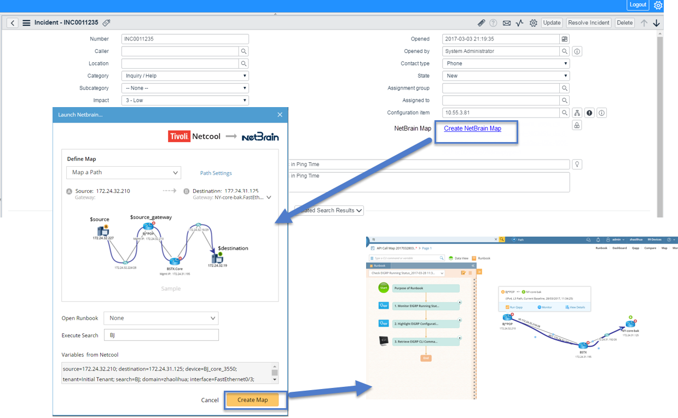This screenshot has width=678, height=418.
Task: Click the tag icon next to INC0011235
Action: point(106,23)
